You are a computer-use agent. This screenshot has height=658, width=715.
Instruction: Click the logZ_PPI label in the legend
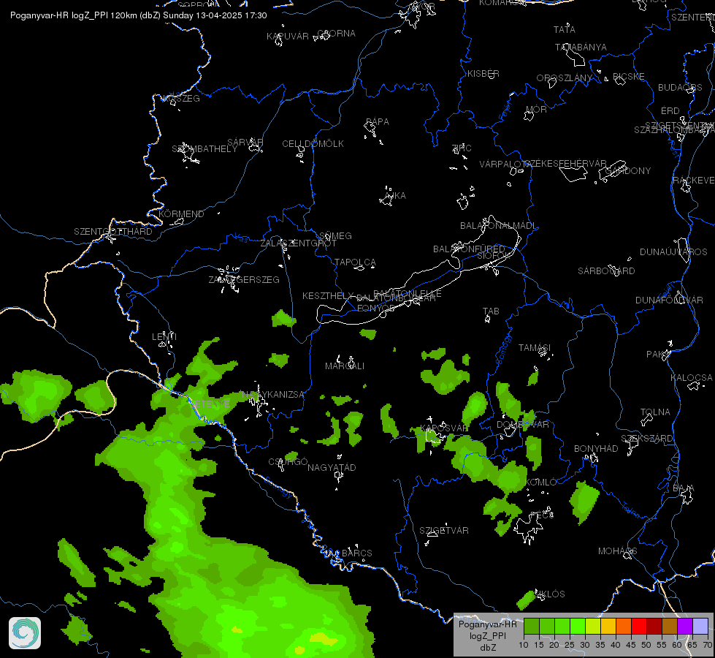(487, 635)
